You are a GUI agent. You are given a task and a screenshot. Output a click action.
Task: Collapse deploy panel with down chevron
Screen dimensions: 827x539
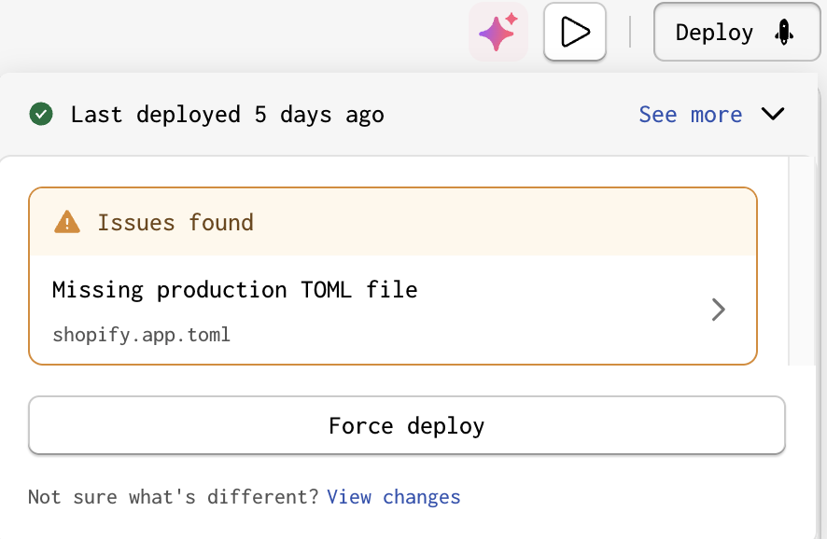point(773,115)
